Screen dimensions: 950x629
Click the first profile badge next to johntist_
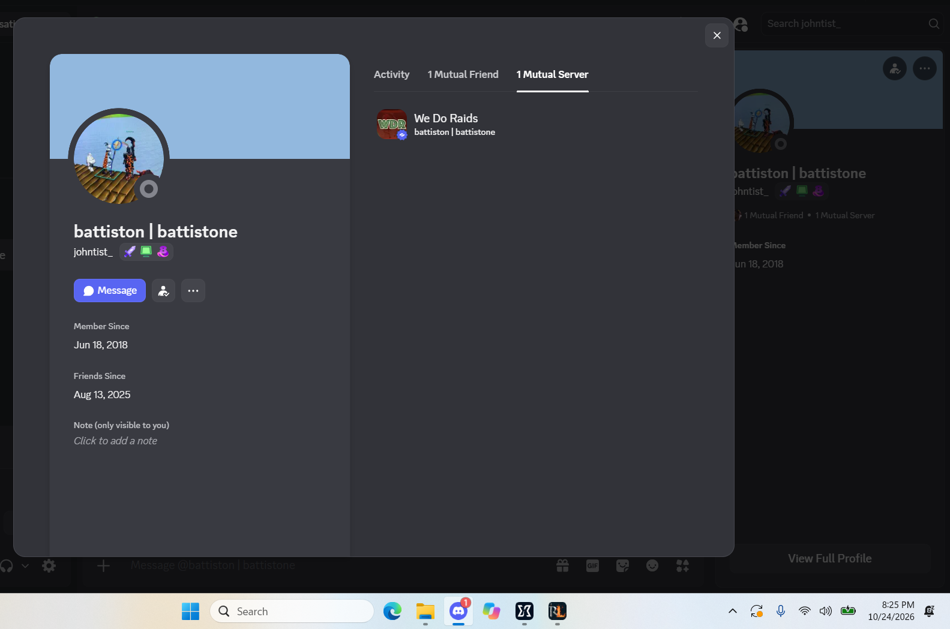tap(130, 252)
